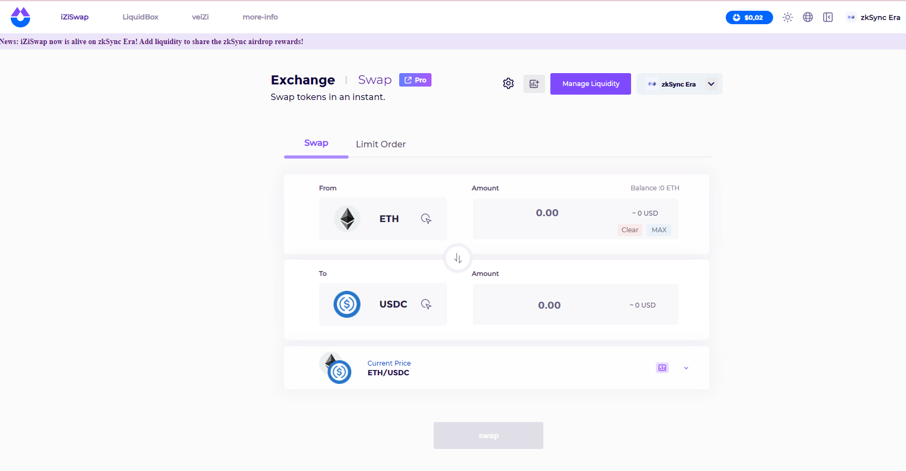The image size is (906, 471).
Task: Expand the Current Price details chevron
Action: click(686, 368)
